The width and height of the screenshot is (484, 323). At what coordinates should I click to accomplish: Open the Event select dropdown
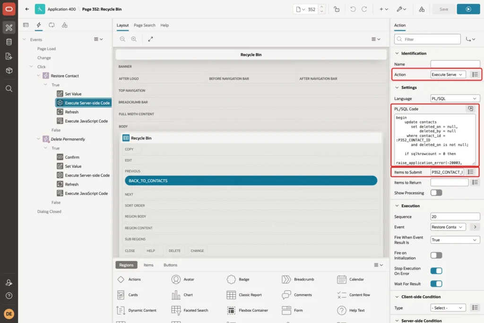coord(448,227)
